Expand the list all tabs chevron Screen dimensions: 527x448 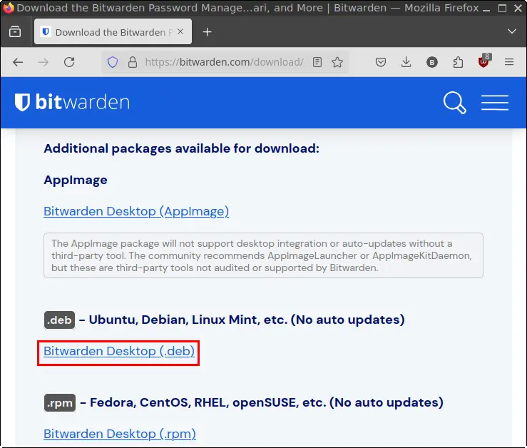click(511, 31)
